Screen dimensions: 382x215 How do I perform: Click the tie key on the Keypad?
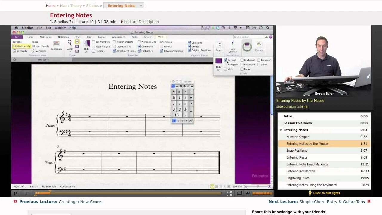coord(191,112)
